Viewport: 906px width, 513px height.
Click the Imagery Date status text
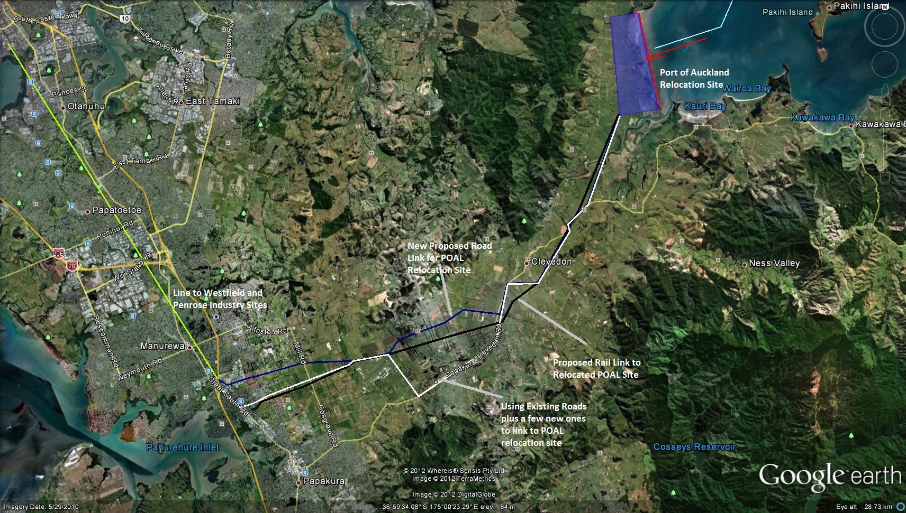pos(41,507)
